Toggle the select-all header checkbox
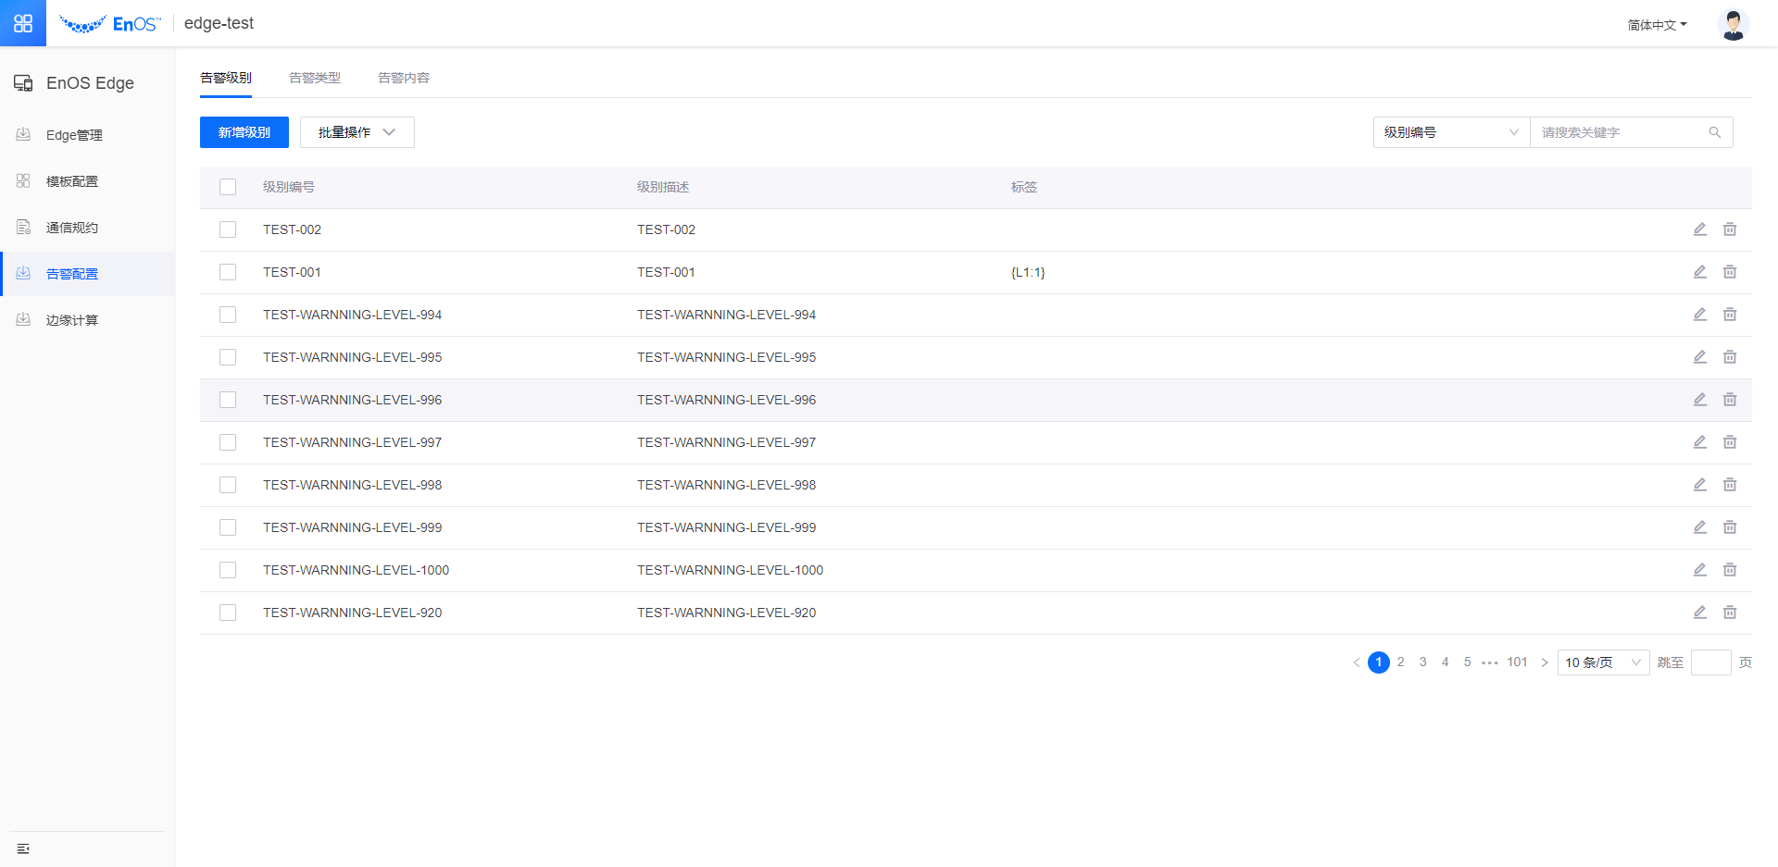 tap(228, 187)
